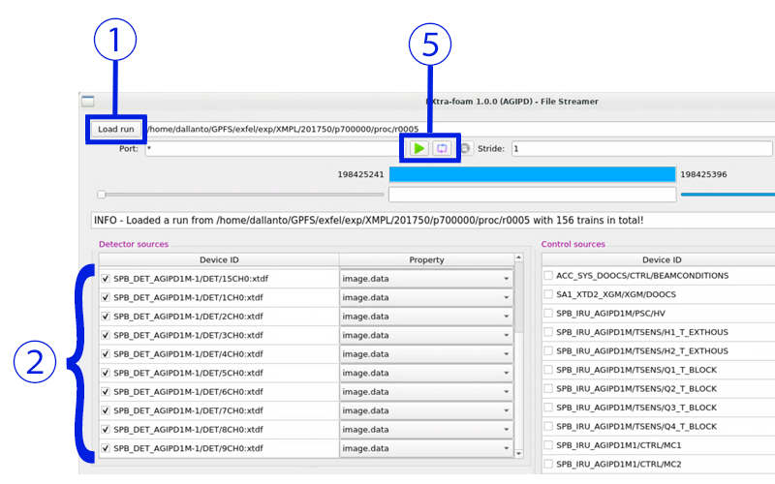Open property dropdown for 5CH0:xtdf row
Screen dimensions: 775x484
(x=426, y=373)
